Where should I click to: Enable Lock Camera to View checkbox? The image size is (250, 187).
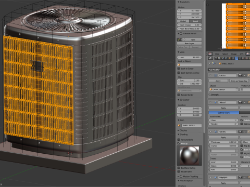click(x=179, y=73)
